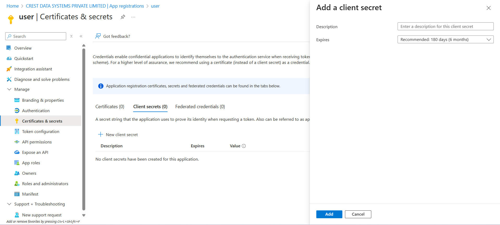Click the user breadcrumb link
Image resolution: width=500 pixels, height=225 pixels.
tap(155, 6)
